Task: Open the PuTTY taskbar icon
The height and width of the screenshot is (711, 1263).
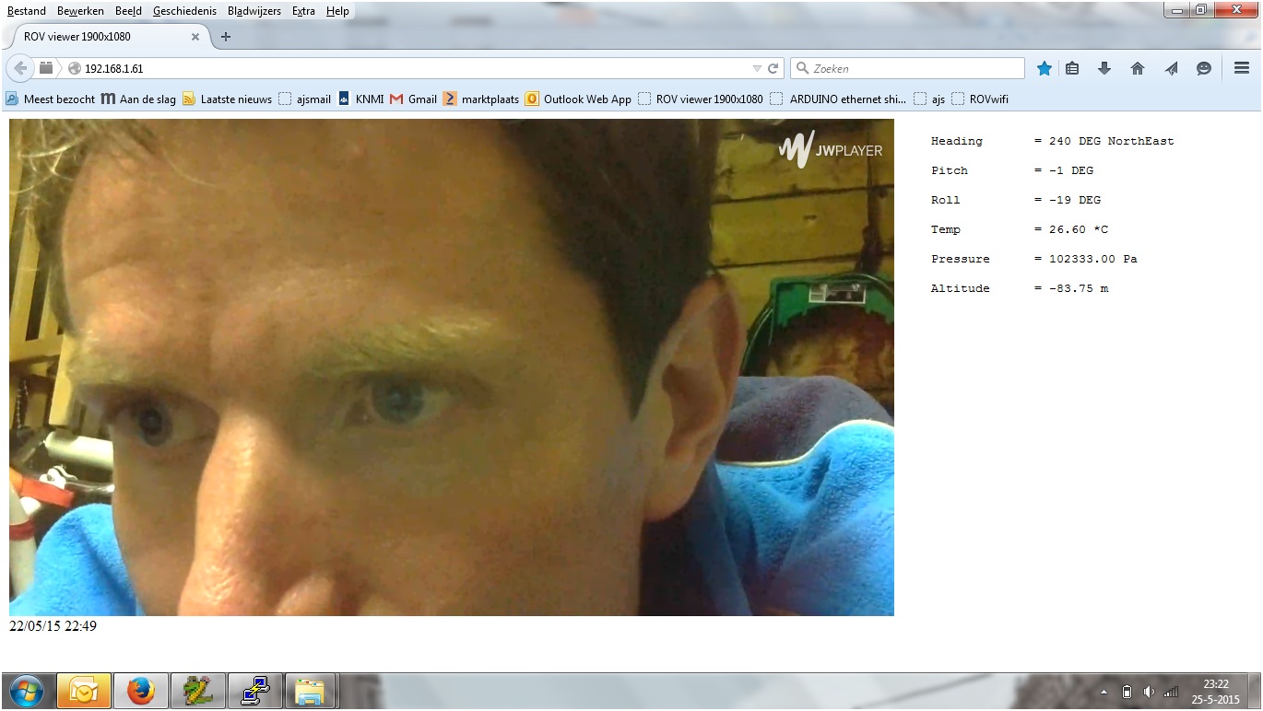Action: coord(255,691)
